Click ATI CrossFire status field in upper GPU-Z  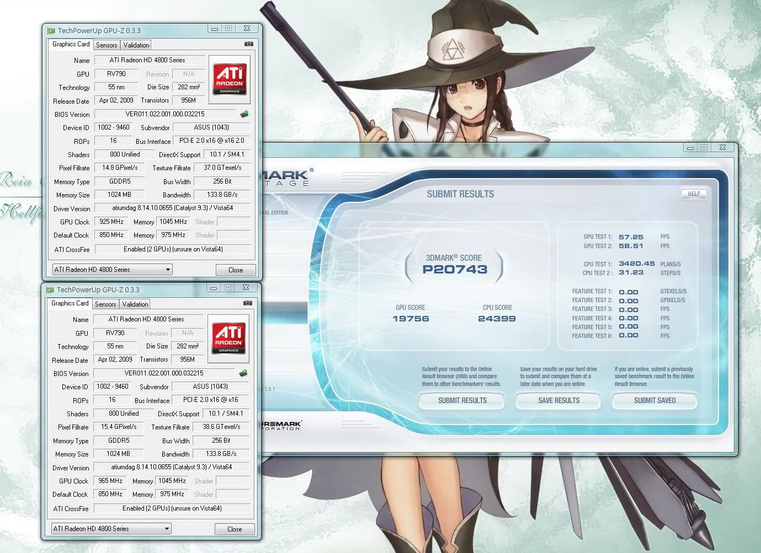173,249
